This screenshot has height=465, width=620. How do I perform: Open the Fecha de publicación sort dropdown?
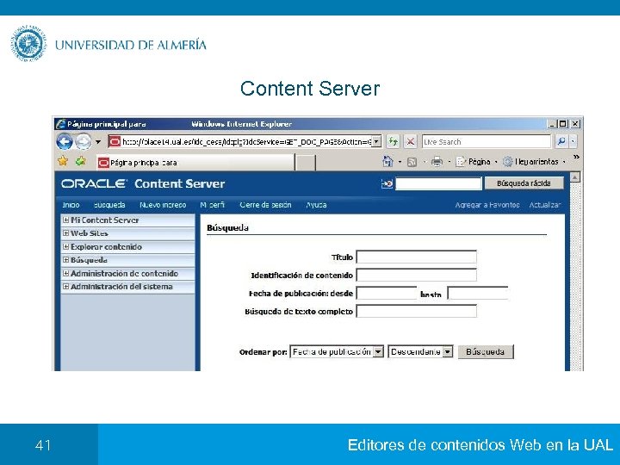pyautogui.click(x=337, y=351)
